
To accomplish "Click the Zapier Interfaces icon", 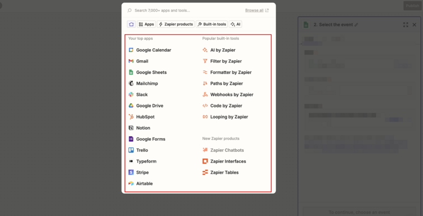I will tap(205, 161).
